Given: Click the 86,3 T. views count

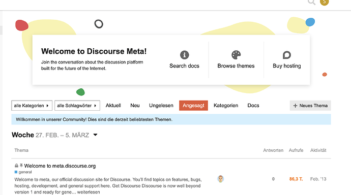Looking at the screenshot, I should point(296,179).
